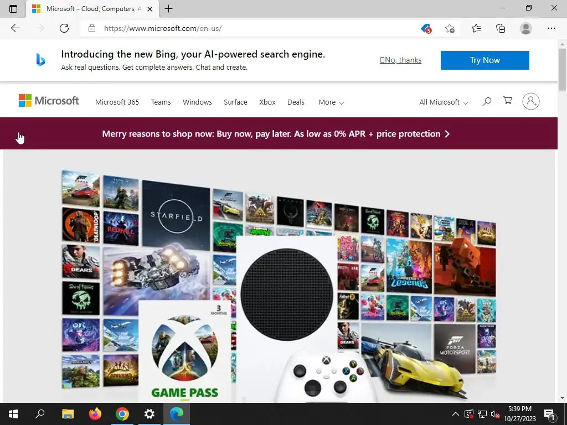Open a new tab with the plus button
Image resolution: width=567 pixels, height=425 pixels.
point(168,9)
